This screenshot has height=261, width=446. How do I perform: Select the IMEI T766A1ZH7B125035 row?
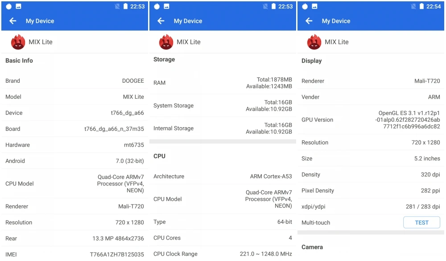pos(74,254)
